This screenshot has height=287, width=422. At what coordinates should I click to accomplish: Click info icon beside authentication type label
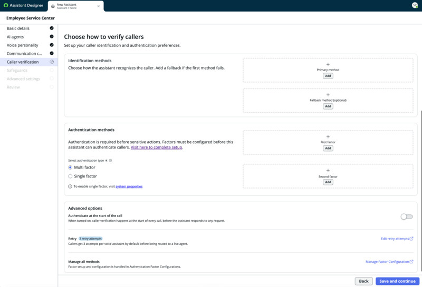coord(110,161)
